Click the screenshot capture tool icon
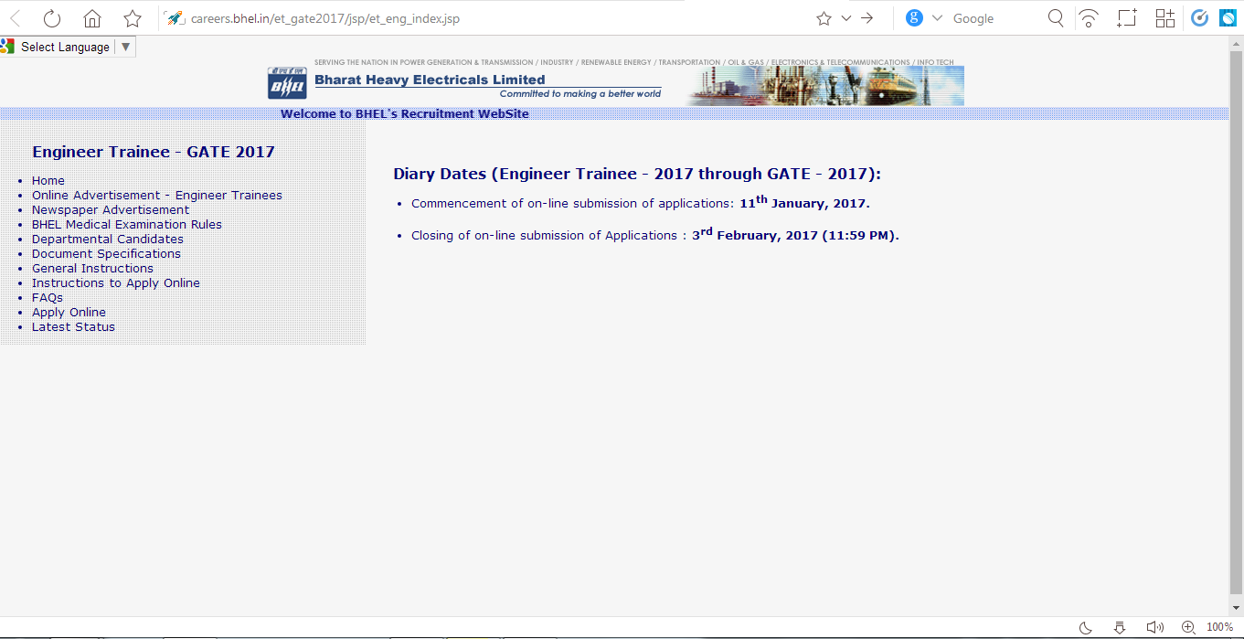Screen dimensions: 1244x639 pos(1127,18)
